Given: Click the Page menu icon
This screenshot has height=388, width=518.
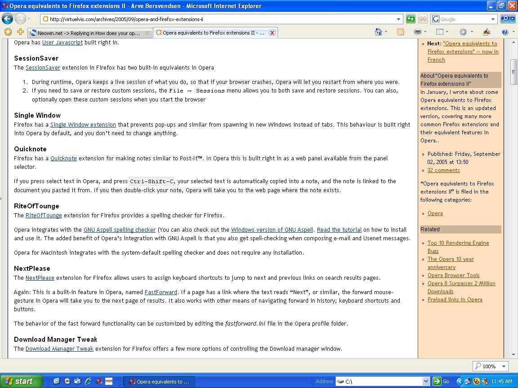Looking at the screenshot, I should pos(440,32).
